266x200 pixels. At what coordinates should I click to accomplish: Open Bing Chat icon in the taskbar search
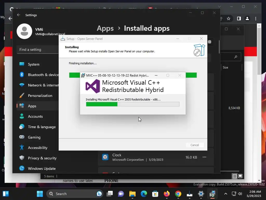(x=99, y=194)
